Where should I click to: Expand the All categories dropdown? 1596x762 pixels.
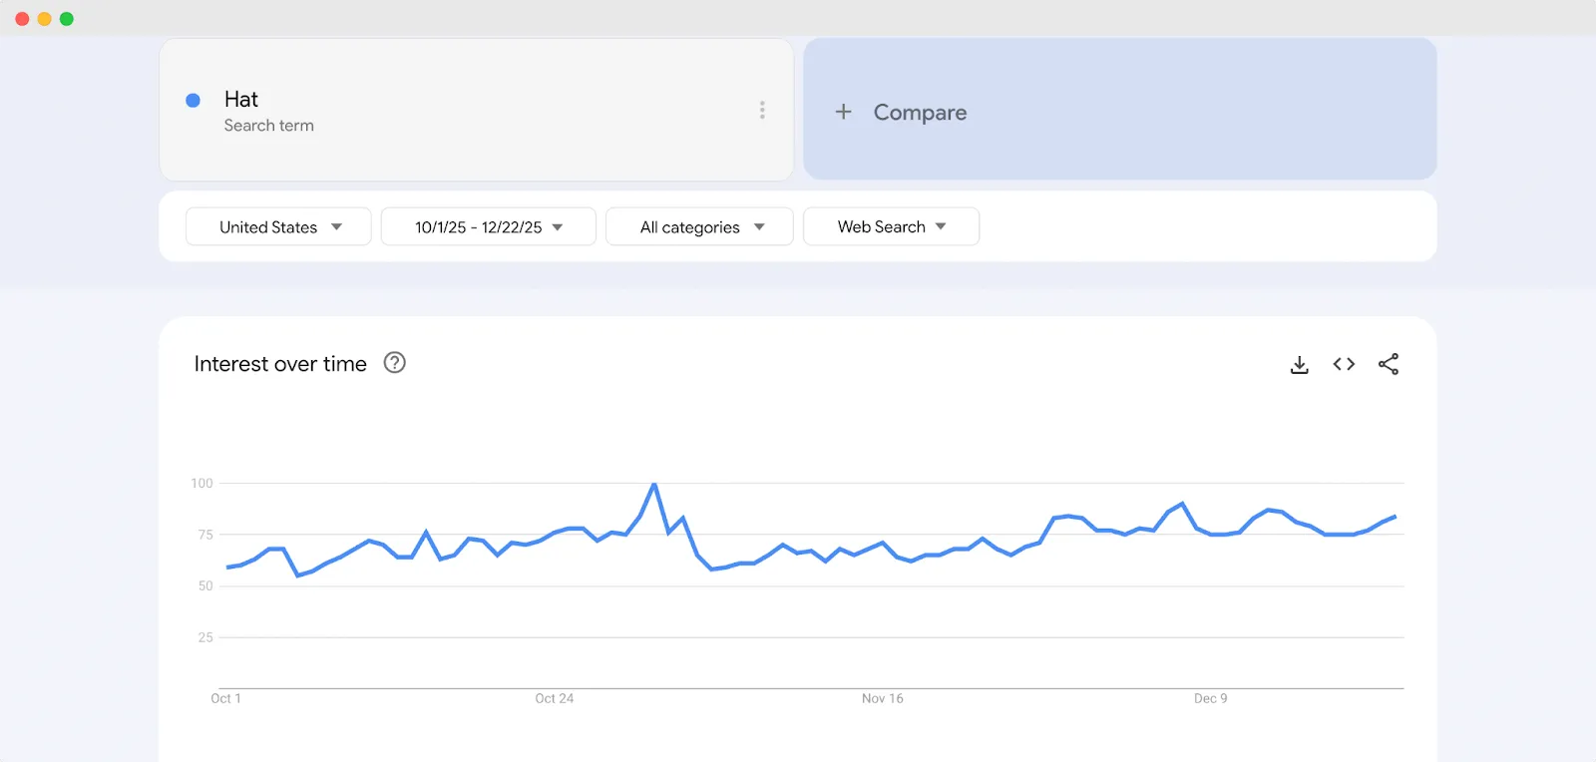coord(699,226)
